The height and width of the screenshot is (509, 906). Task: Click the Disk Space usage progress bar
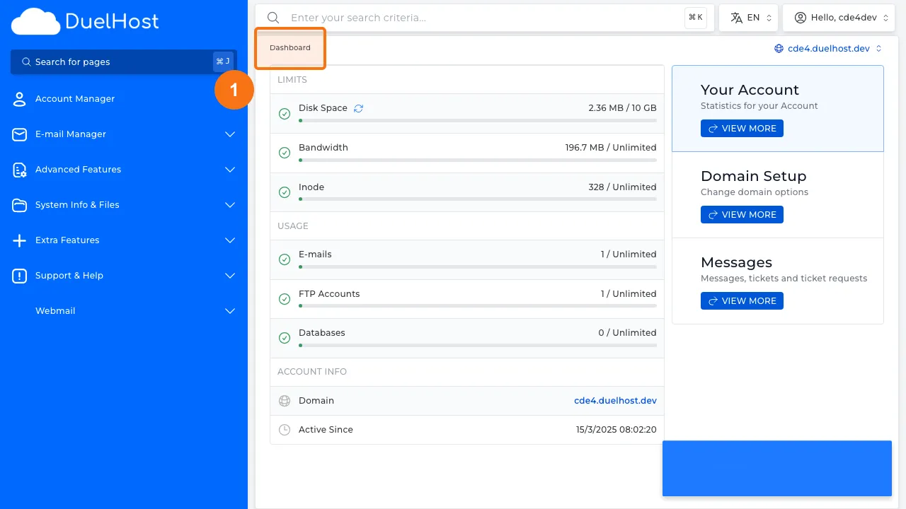point(477,120)
